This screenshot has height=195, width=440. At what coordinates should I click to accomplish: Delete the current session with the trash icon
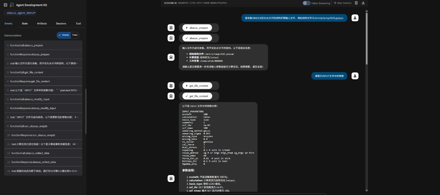point(356,3)
